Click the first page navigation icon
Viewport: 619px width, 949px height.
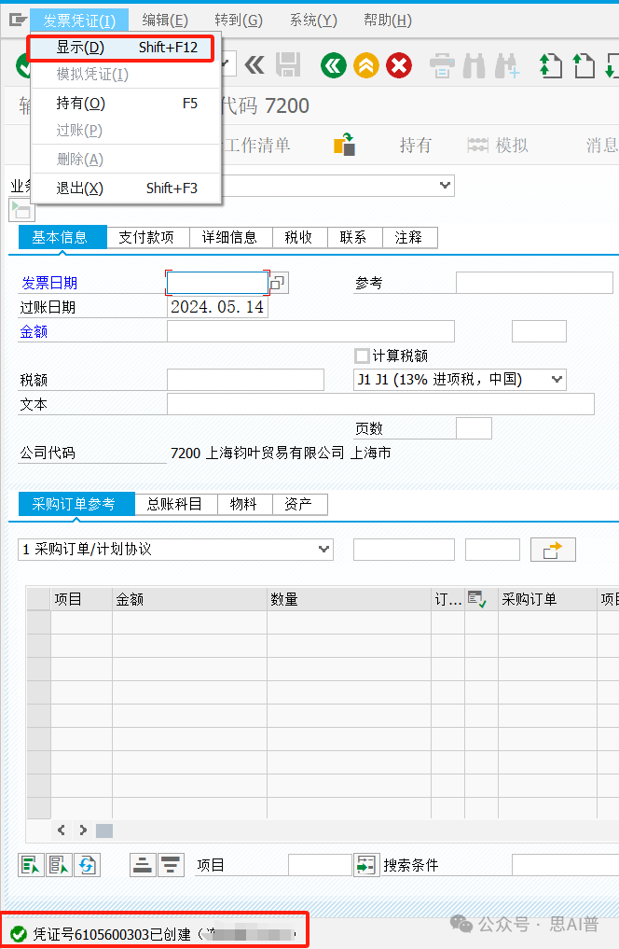pyautogui.click(x=550, y=65)
